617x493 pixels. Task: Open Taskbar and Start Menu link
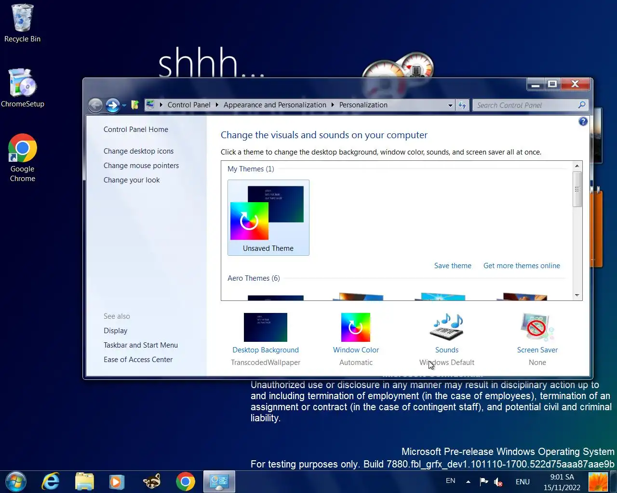[141, 345]
